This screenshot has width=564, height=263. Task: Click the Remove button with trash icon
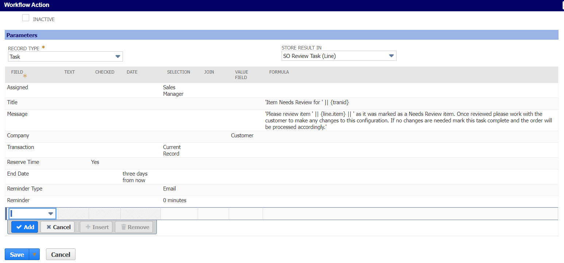point(134,227)
